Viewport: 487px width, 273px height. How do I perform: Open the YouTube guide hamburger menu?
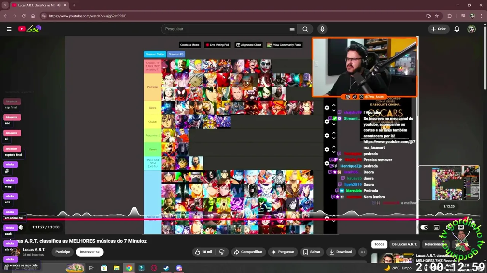click(9, 29)
